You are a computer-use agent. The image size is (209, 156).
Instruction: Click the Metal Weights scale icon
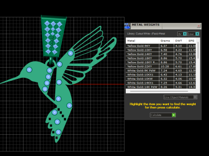(127, 26)
